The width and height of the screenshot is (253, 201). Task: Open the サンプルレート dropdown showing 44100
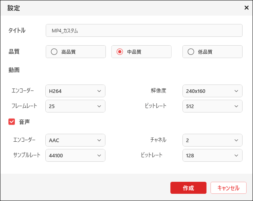(75, 155)
